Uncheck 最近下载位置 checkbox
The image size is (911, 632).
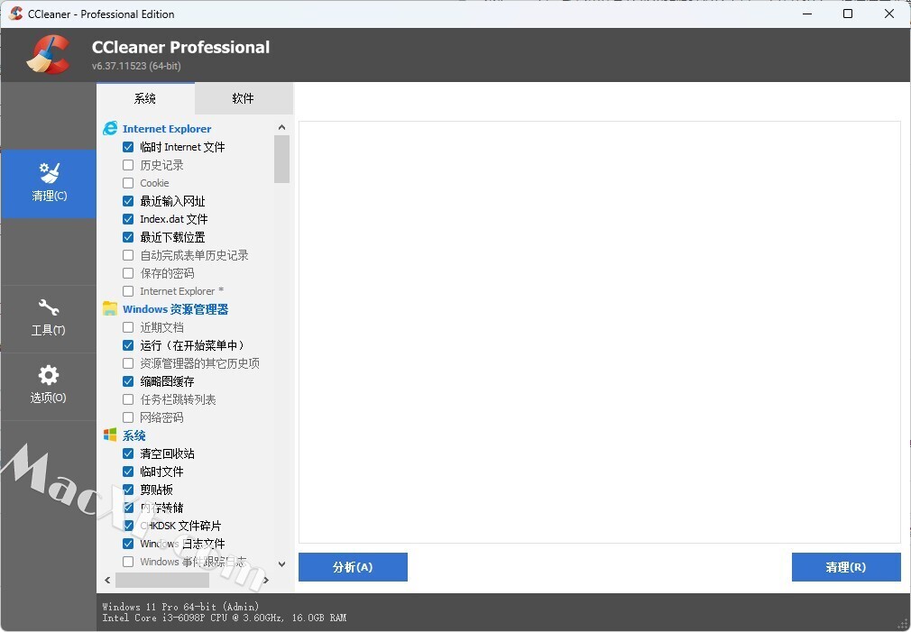click(128, 237)
